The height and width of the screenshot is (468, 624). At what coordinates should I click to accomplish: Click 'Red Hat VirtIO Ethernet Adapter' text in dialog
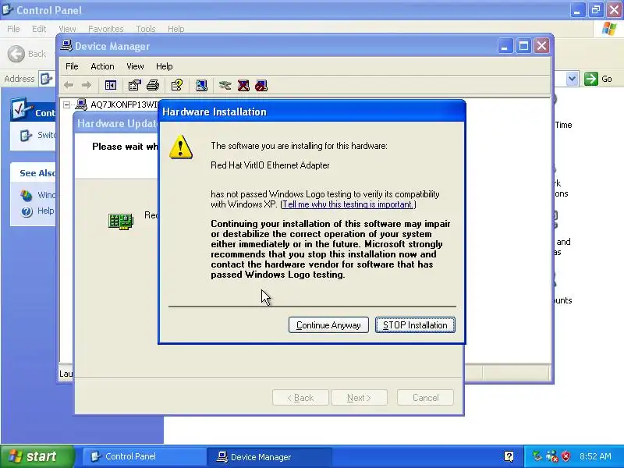pos(270,165)
